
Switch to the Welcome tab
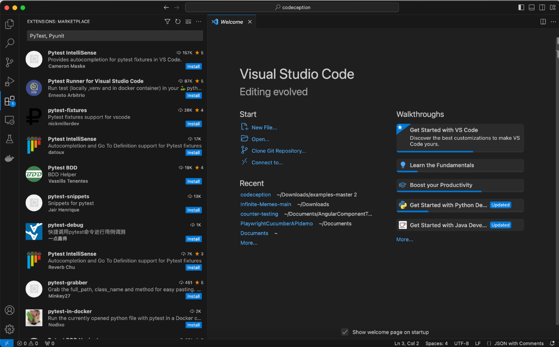click(x=232, y=21)
